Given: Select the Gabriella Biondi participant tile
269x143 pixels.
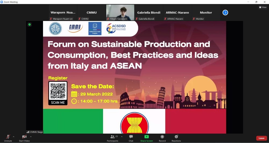Looking at the screenshot, I should pos(148,13).
